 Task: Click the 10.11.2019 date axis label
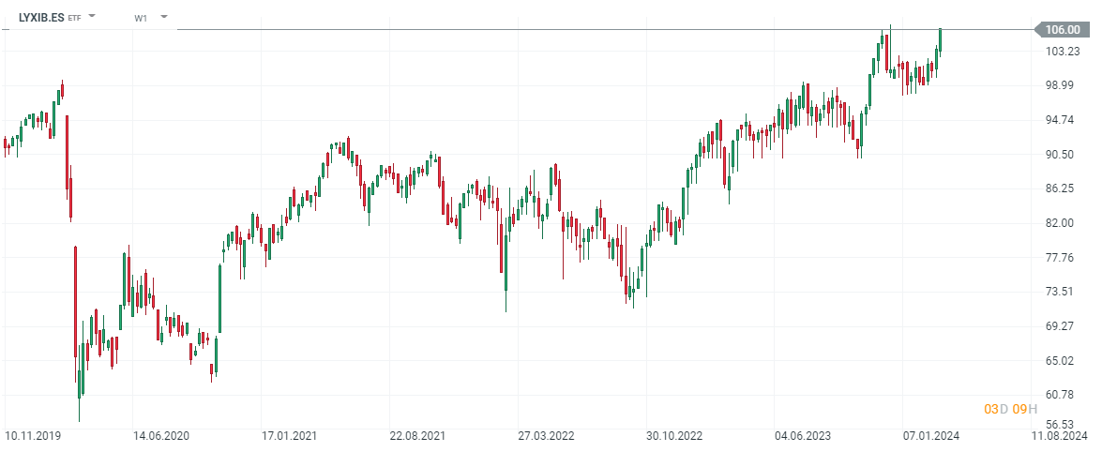(x=31, y=436)
